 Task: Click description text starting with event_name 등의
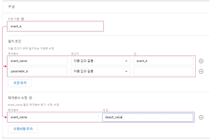tap(33, 105)
